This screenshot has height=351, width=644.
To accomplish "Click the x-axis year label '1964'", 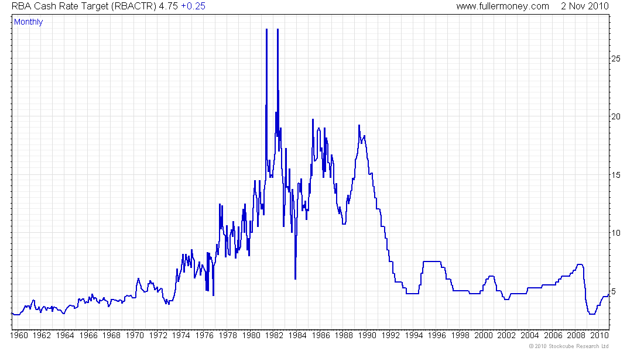I will 65,335.
